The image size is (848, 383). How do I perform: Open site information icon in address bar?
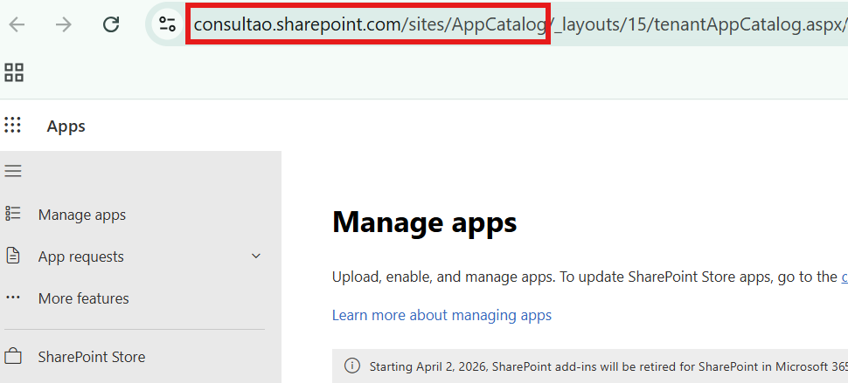(x=167, y=24)
